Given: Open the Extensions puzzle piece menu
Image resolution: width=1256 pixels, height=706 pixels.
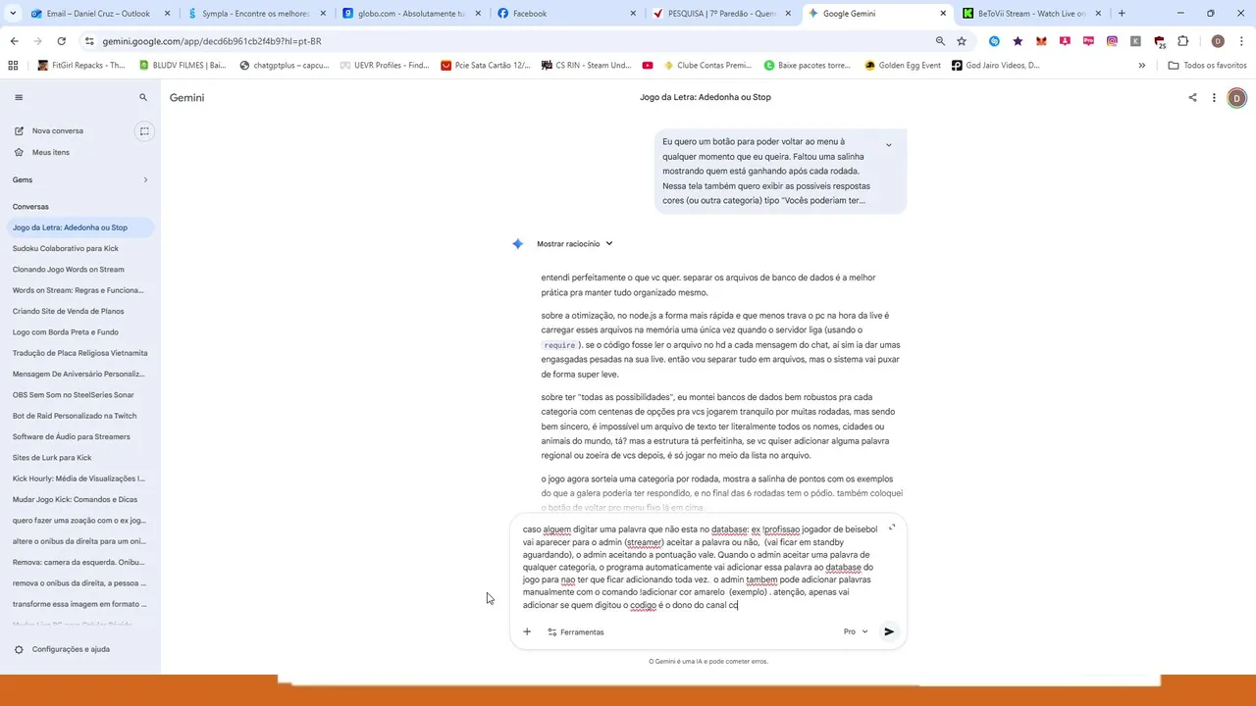Looking at the screenshot, I should click(1182, 41).
